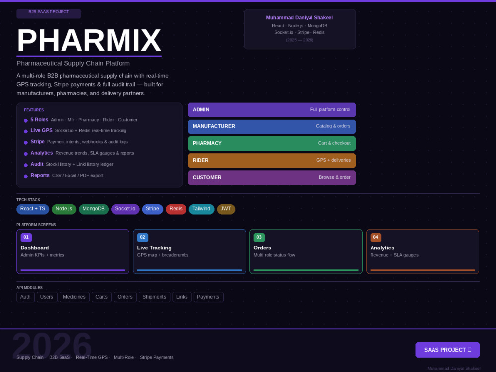
Task: Click the React + TS tech pill
Action: pyautogui.click(x=33, y=209)
